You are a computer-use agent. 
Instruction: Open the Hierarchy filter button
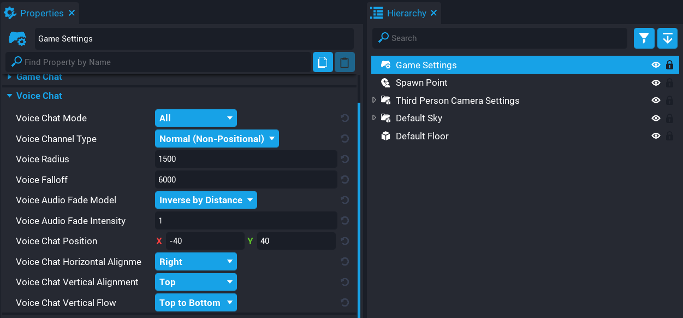click(x=644, y=38)
